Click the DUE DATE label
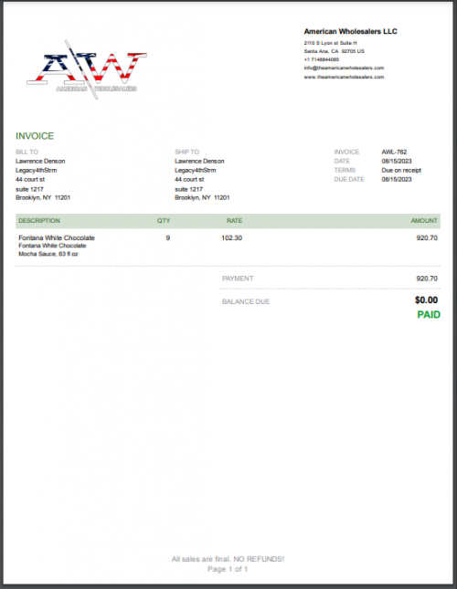457x589 pixels. [349, 180]
